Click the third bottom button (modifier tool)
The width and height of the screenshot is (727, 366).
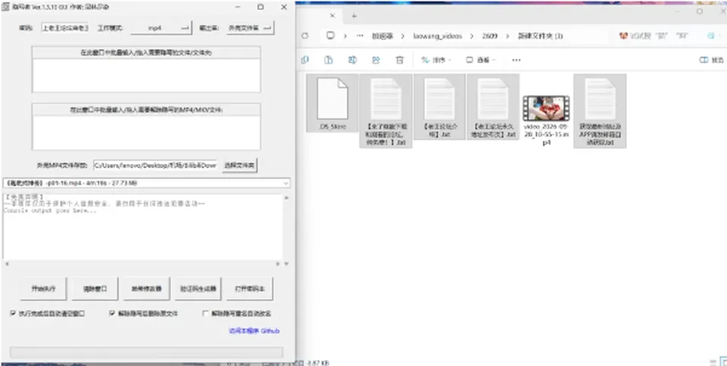146,289
